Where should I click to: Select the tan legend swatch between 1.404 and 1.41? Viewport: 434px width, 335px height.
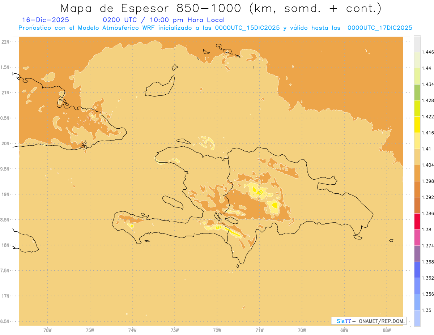(417, 157)
